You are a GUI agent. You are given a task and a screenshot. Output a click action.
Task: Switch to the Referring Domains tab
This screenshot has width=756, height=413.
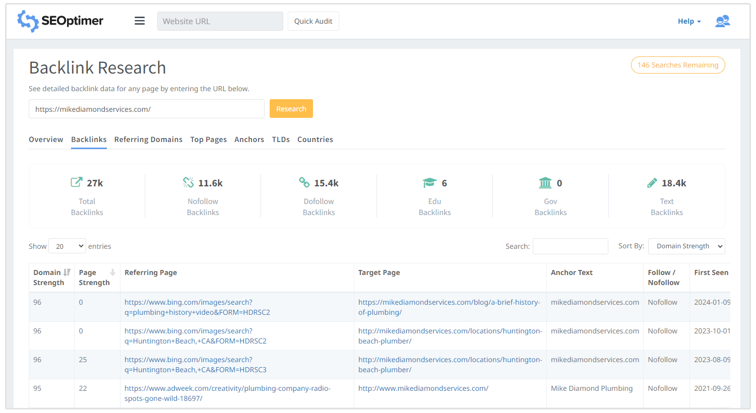[x=148, y=140]
